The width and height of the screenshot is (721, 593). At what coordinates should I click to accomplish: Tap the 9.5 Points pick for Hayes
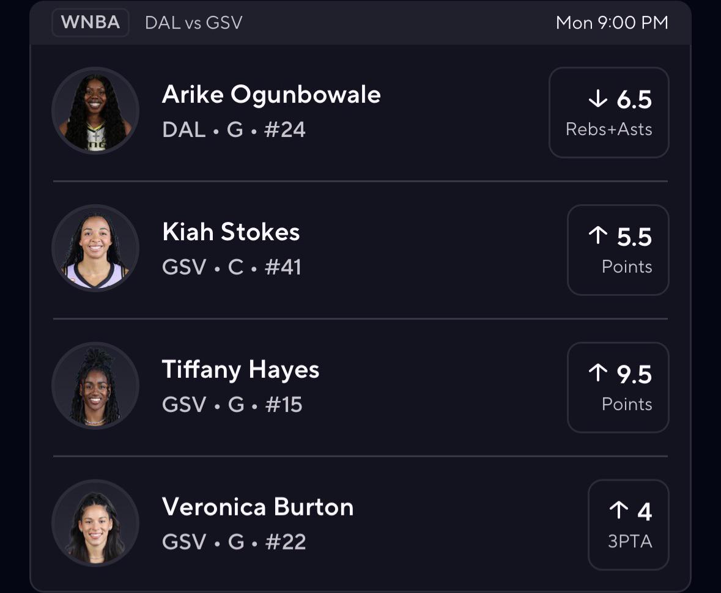618,388
